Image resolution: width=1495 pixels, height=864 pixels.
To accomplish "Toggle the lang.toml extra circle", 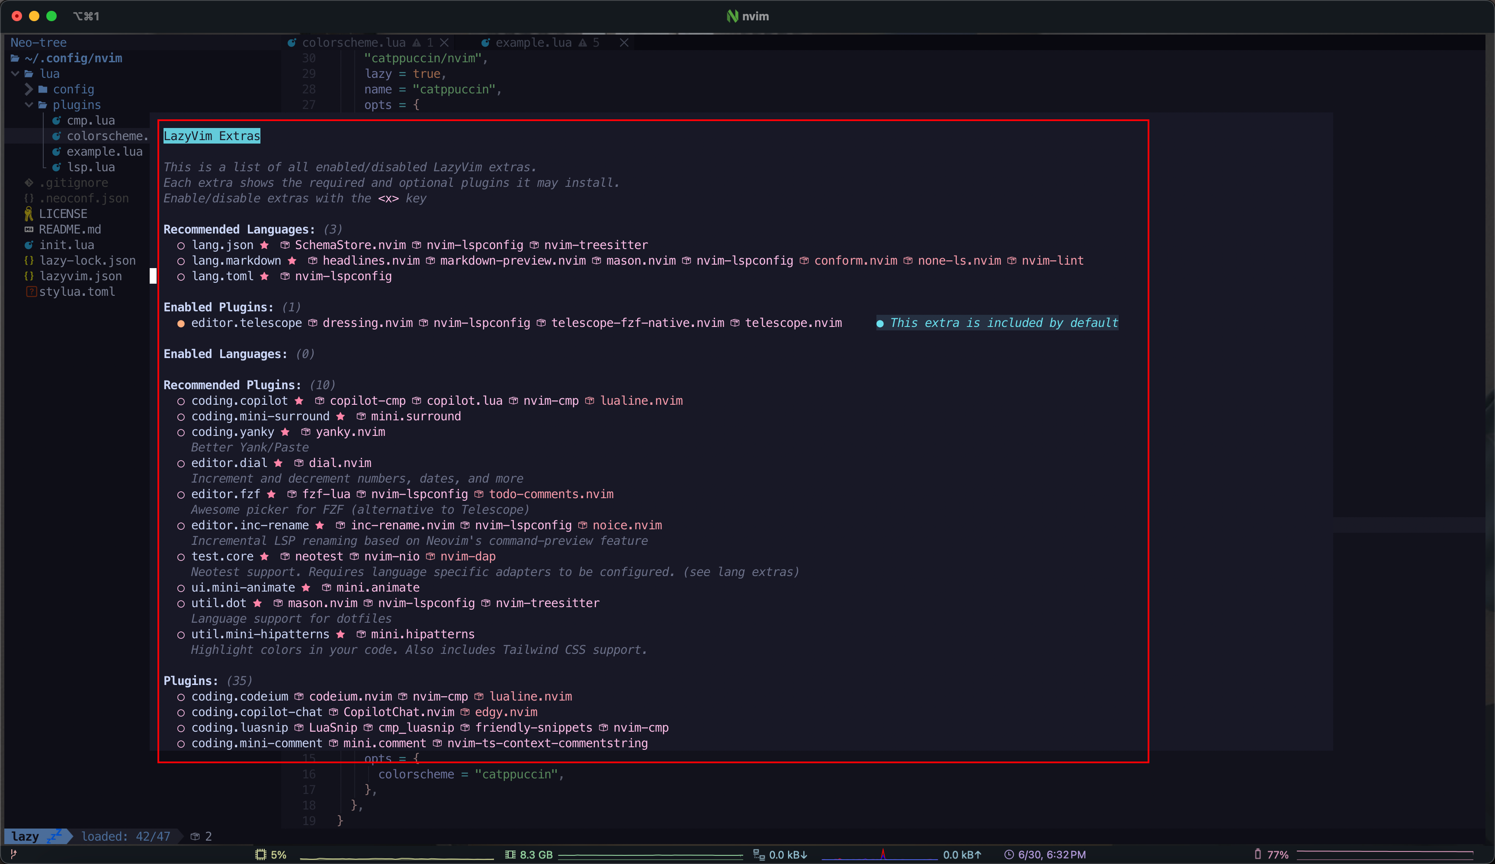I will click(x=181, y=276).
